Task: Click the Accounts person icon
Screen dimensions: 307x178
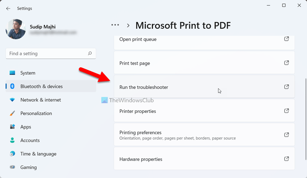Action: [x=12, y=140]
